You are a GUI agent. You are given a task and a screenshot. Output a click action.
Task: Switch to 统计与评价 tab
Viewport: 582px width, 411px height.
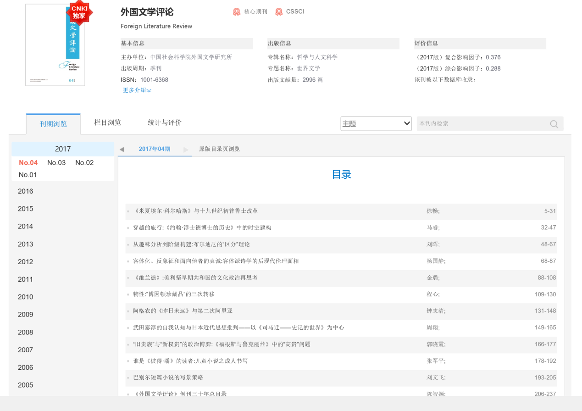[x=165, y=122]
